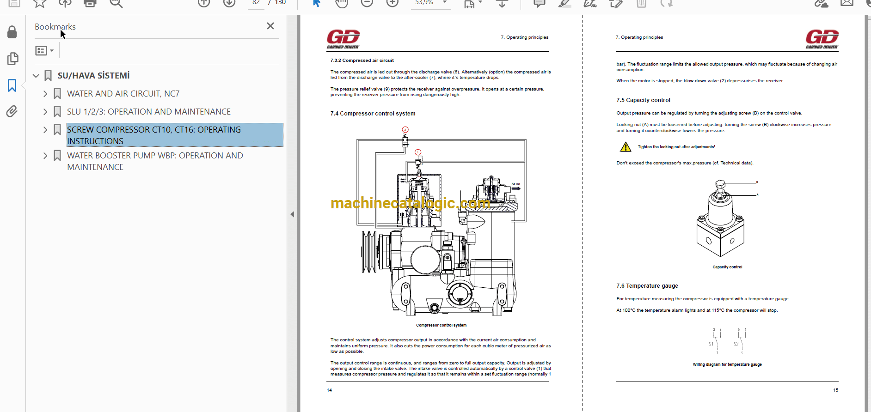871x412 pixels.
Task: Open the zoom level dropdown
Action: (x=445, y=3)
